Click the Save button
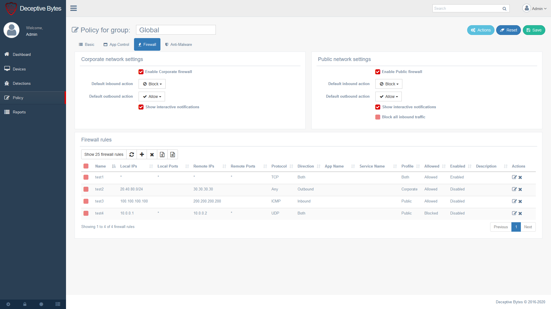The height and width of the screenshot is (309, 551). [x=534, y=30]
